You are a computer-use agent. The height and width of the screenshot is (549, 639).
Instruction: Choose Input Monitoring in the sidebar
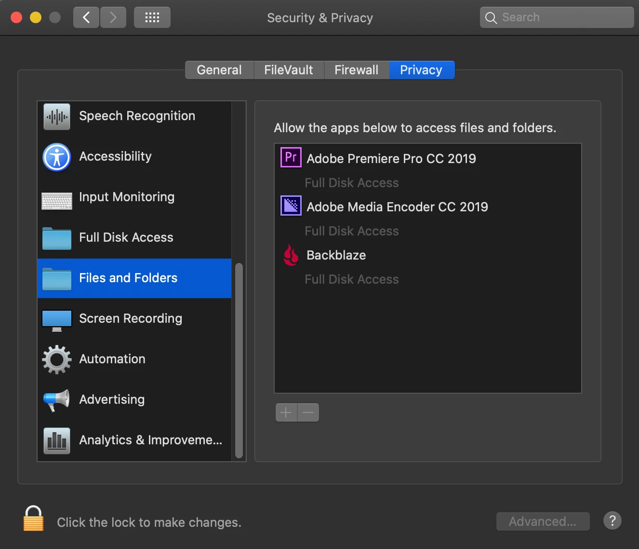pyautogui.click(x=134, y=197)
